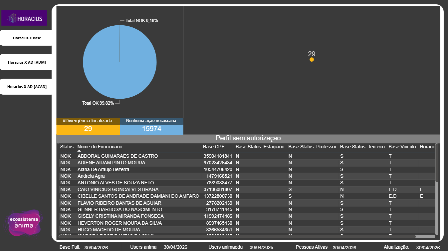
Task: Click CPF cell 35904181841
Action: 218,156
